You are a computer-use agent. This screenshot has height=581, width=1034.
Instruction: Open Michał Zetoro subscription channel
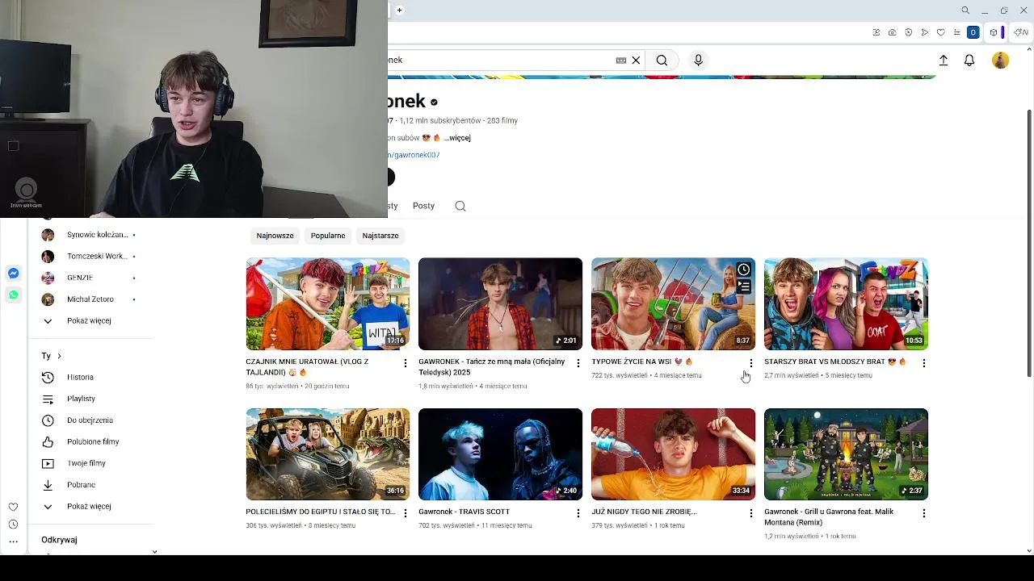point(89,299)
